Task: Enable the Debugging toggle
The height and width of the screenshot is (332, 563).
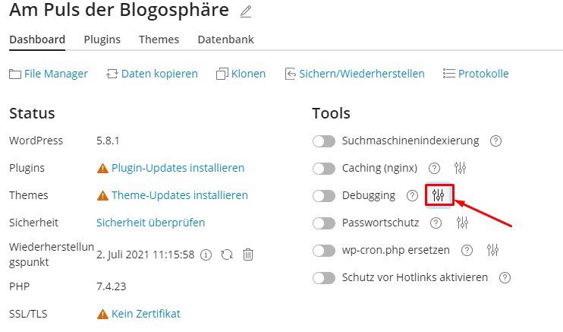Action: point(324,196)
